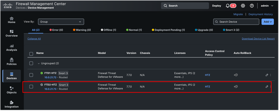Click Collapse All link

click(x=34, y=39)
